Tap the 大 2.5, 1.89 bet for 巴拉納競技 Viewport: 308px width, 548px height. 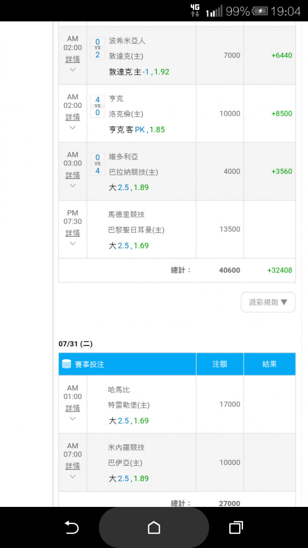(x=129, y=187)
